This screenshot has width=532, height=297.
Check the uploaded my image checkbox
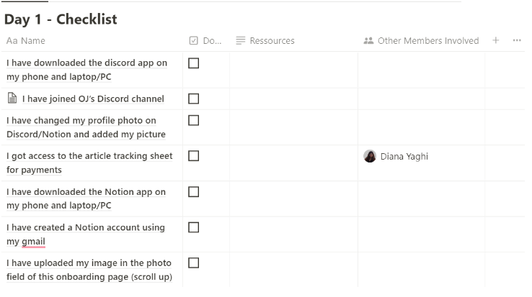tap(193, 262)
